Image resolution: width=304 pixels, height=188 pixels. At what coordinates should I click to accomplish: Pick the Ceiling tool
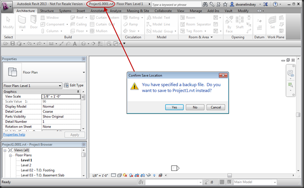(x=79, y=24)
